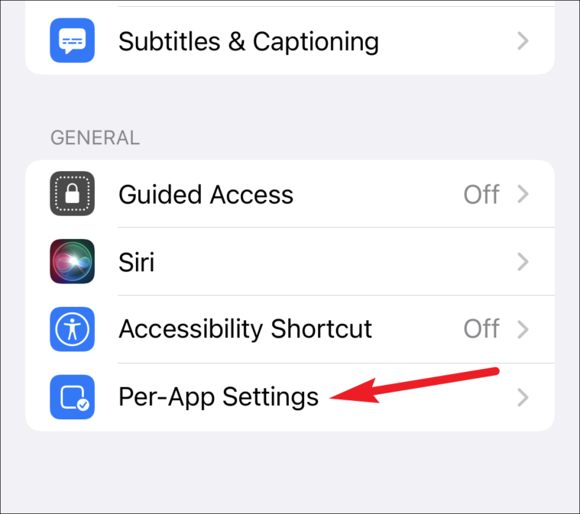580x514 pixels.
Task: Open the Per-App Settings label
Action: tap(219, 397)
